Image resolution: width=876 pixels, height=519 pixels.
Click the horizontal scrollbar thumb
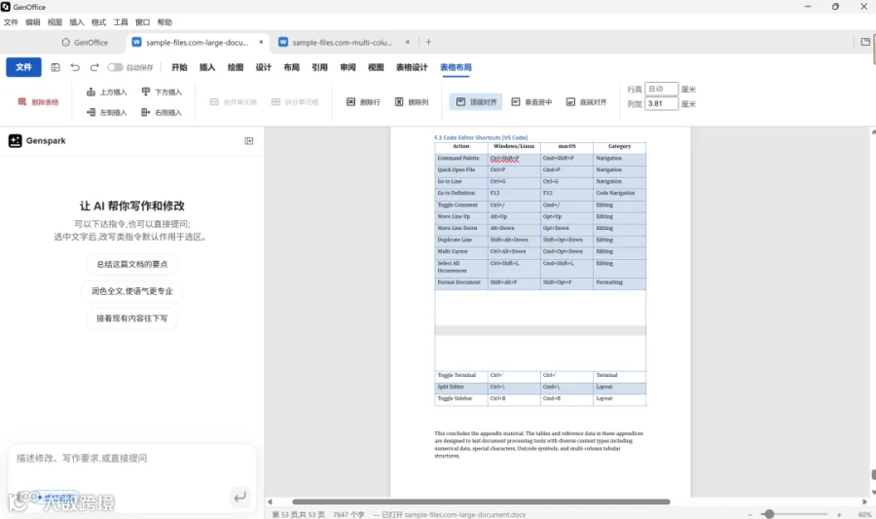pos(481,501)
